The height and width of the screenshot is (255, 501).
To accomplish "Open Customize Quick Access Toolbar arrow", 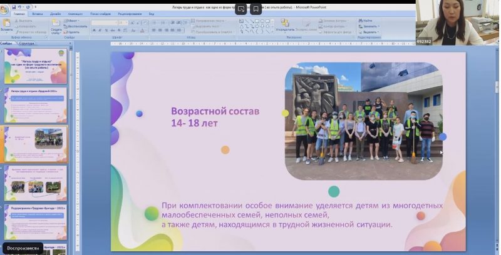I will (x=35, y=7).
